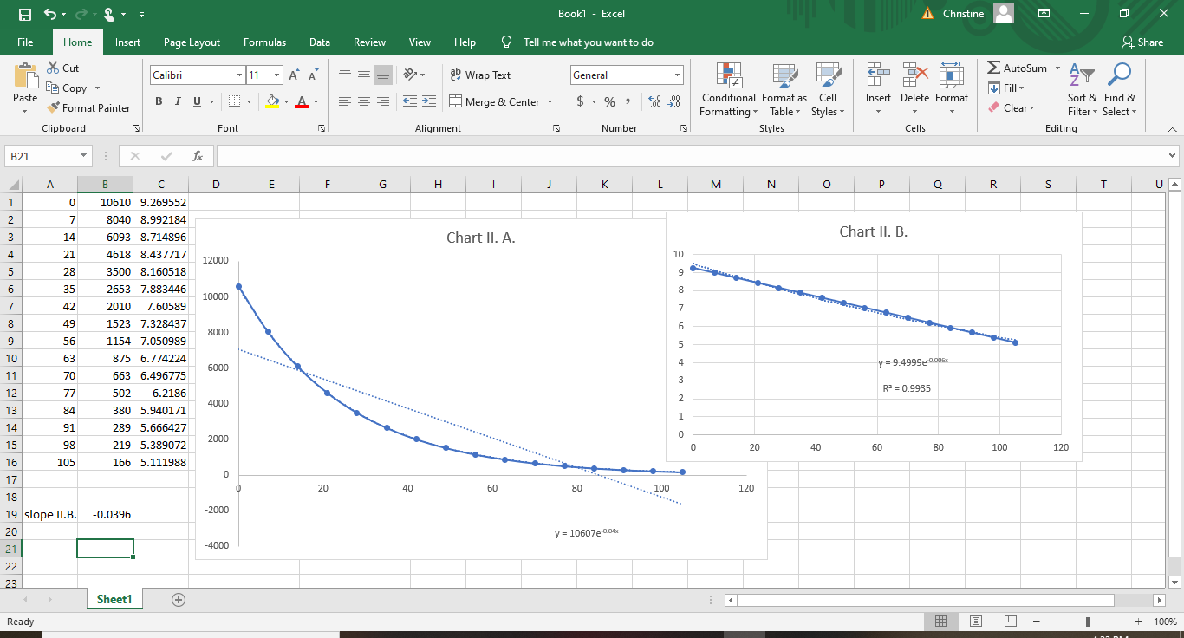The width and height of the screenshot is (1184, 638).
Task: Click the Share button
Action: click(x=1144, y=42)
